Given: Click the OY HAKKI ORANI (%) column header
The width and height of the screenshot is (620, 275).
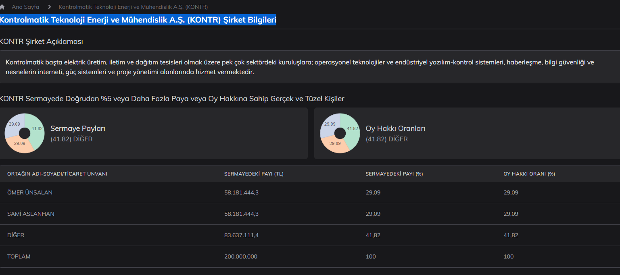Looking at the screenshot, I should coord(529,174).
